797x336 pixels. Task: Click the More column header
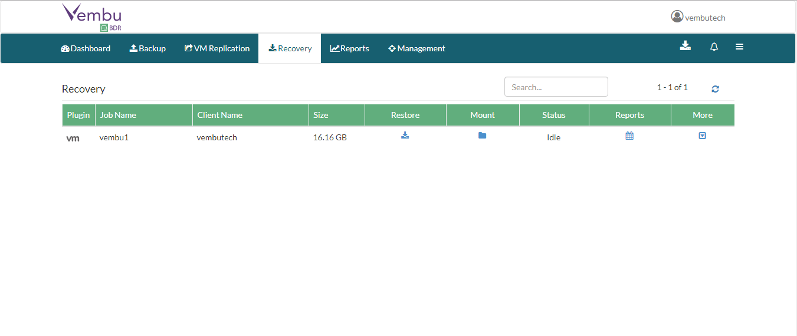[703, 115]
